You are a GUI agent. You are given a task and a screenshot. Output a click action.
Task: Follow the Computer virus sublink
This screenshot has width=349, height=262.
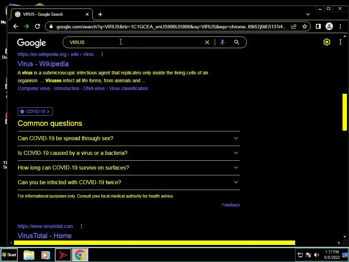34,88
